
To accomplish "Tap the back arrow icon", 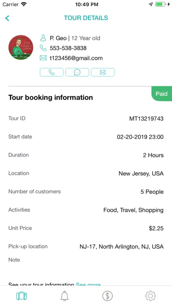I will click(x=7, y=18).
